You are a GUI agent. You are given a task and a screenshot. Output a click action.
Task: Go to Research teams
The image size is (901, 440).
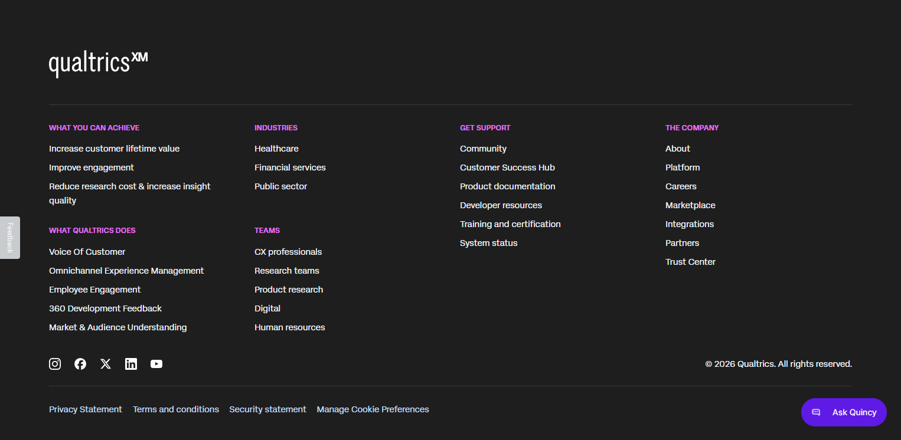point(287,271)
